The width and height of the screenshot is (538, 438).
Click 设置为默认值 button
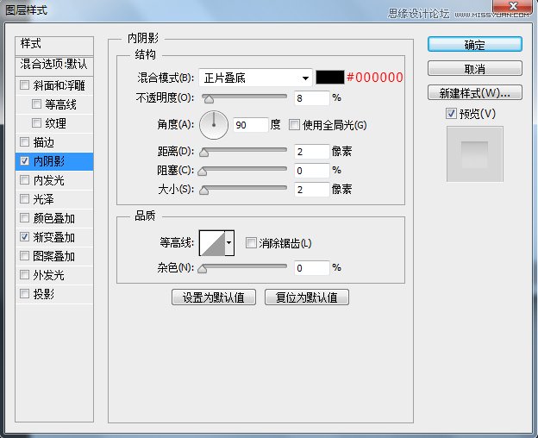(214, 297)
